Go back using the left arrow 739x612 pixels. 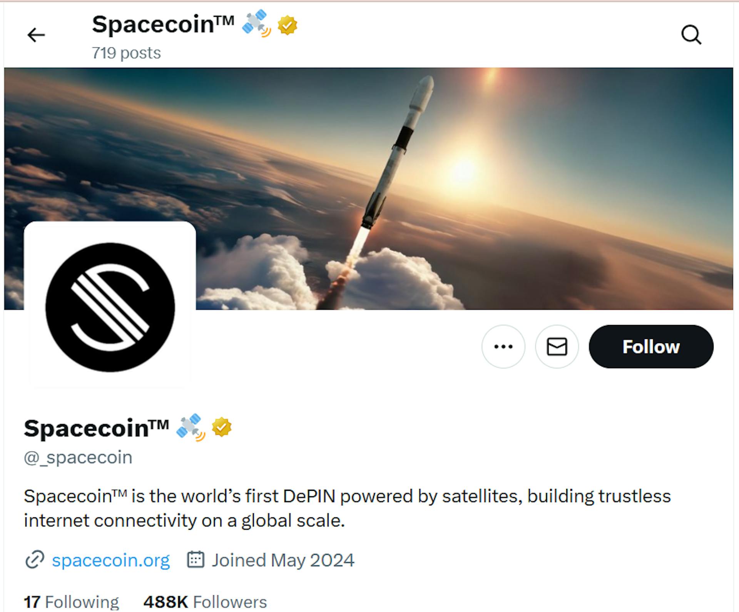pyautogui.click(x=36, y=35)
